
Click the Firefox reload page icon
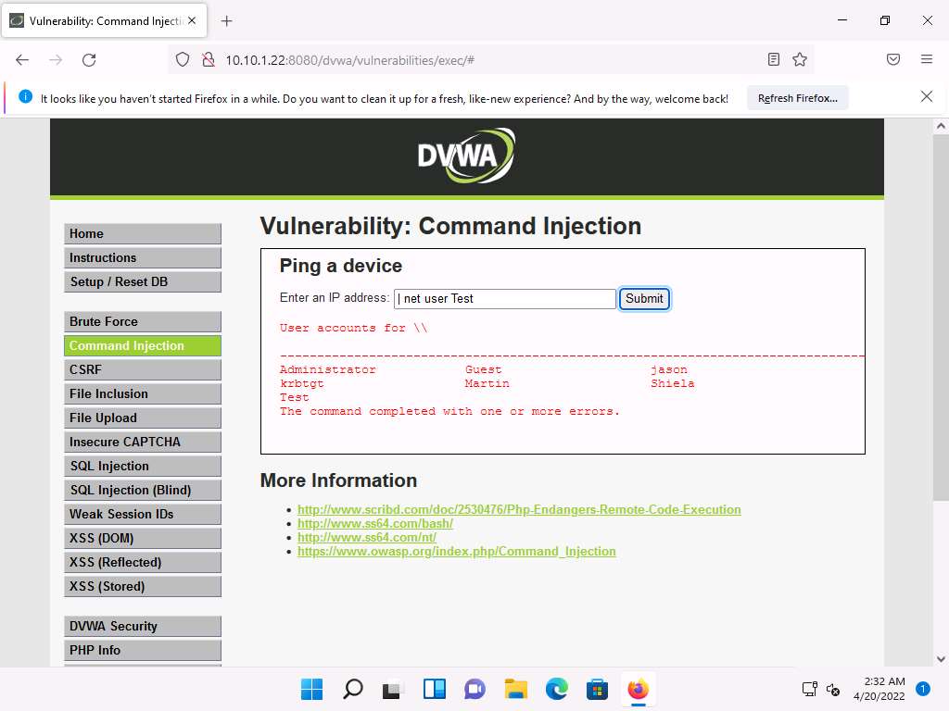(89, 59)
